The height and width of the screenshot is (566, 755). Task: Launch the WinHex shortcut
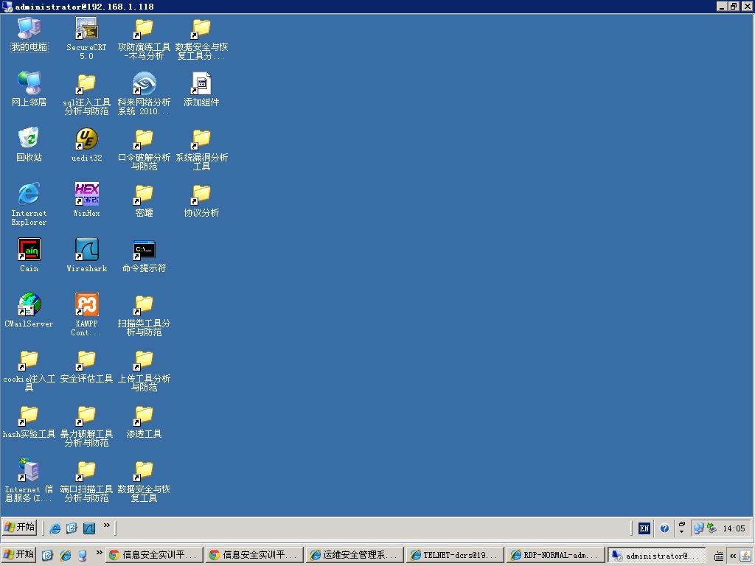pos(87,200)
